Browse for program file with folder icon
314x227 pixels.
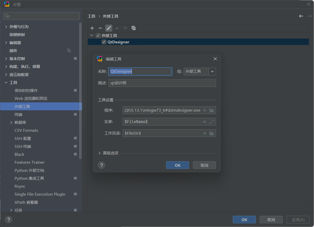pos(212,110)
